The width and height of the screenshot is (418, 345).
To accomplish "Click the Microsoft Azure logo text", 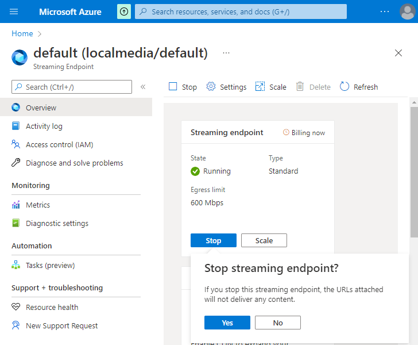I will 70,12.
